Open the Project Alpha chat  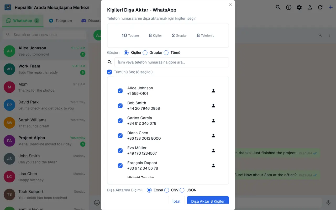tap(44, 141)
